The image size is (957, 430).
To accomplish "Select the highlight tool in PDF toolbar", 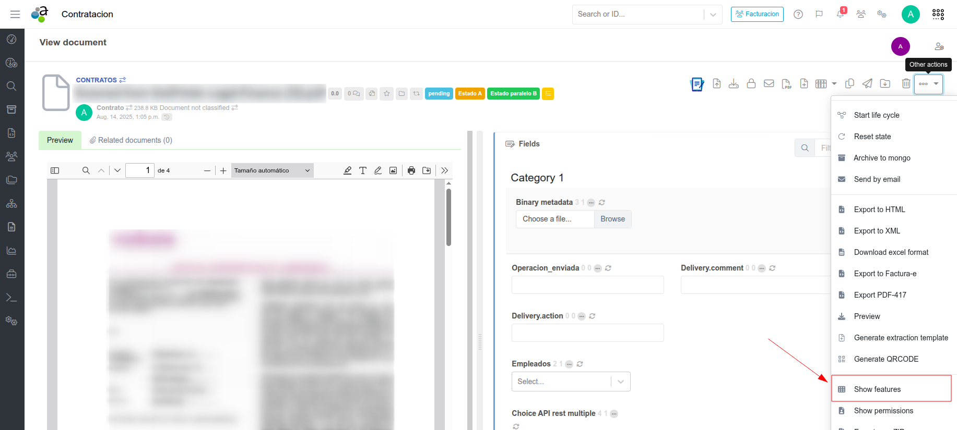I will (347, 170).
